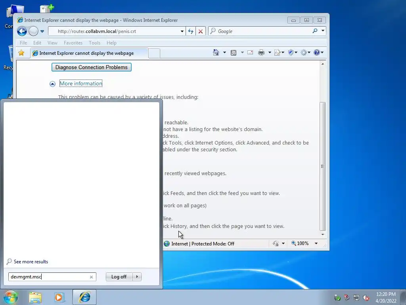The image size is (406, 305).
Task: Expand the Feeds dropdown arrow
Action: [242, 53]
